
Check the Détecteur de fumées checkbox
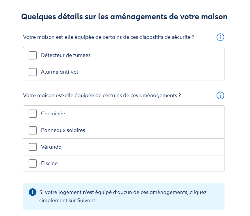pyautogui.click(x=33, y=55)
